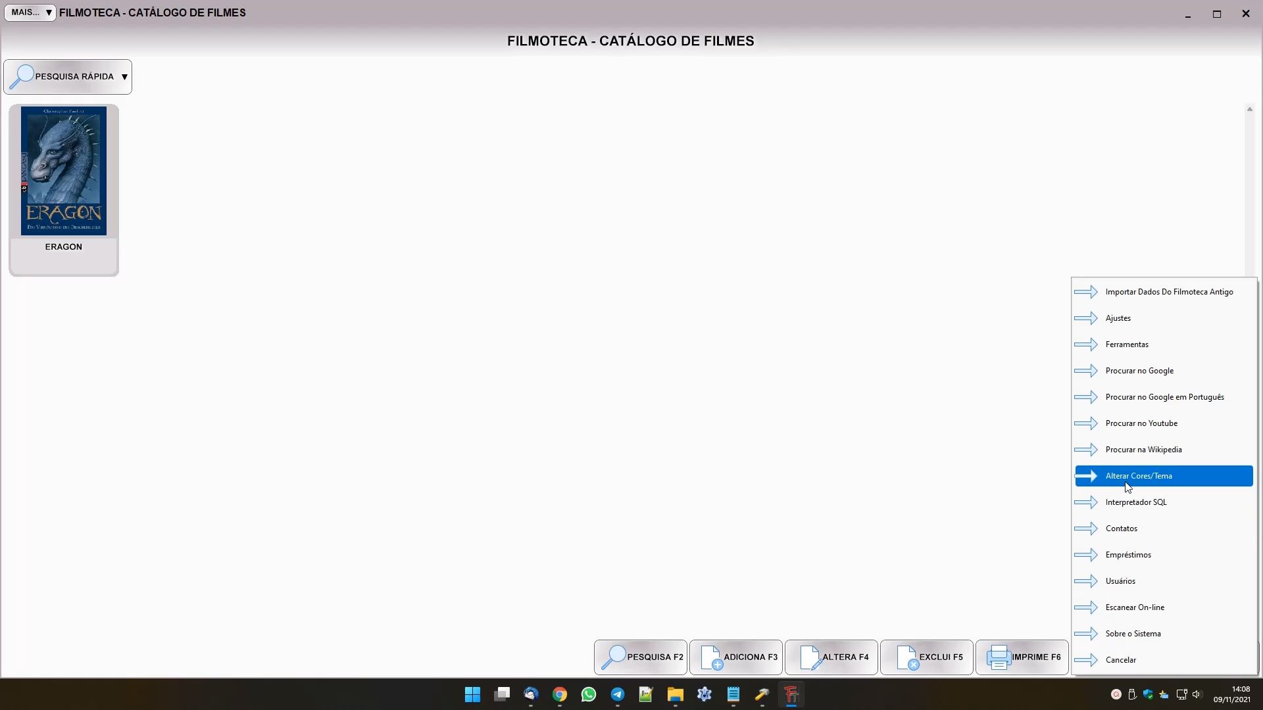Select Procurar no Youtube menu item
This screenshot has height=710, width=1263.
1141,423
